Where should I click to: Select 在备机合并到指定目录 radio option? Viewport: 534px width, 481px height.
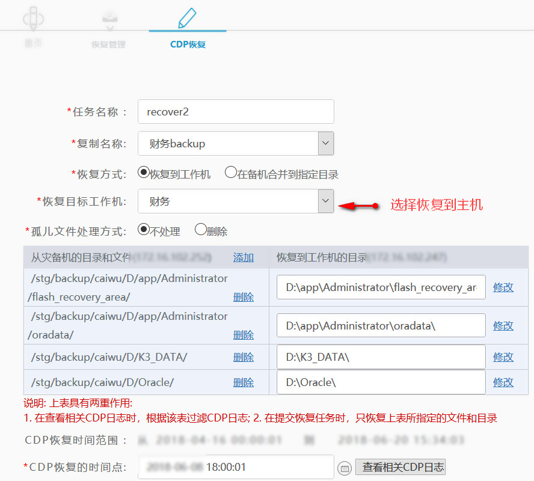click(230, 173)
